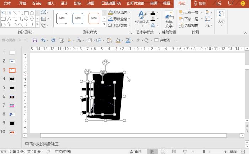The image size is (249, 154).
Task: Click the share icon
Action: click(219, 3)
